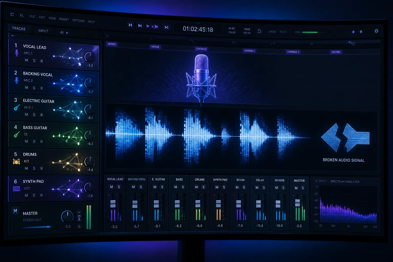
Task: Start playback with the Play button
Action: pyautogui.click(x=148, y=26)
